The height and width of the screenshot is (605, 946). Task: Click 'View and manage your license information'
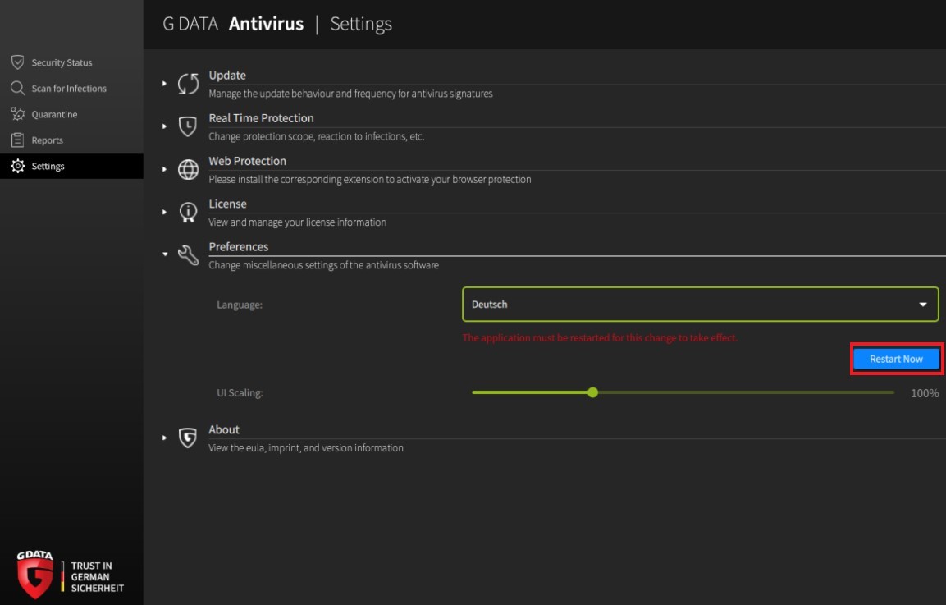tap(298, 222)
